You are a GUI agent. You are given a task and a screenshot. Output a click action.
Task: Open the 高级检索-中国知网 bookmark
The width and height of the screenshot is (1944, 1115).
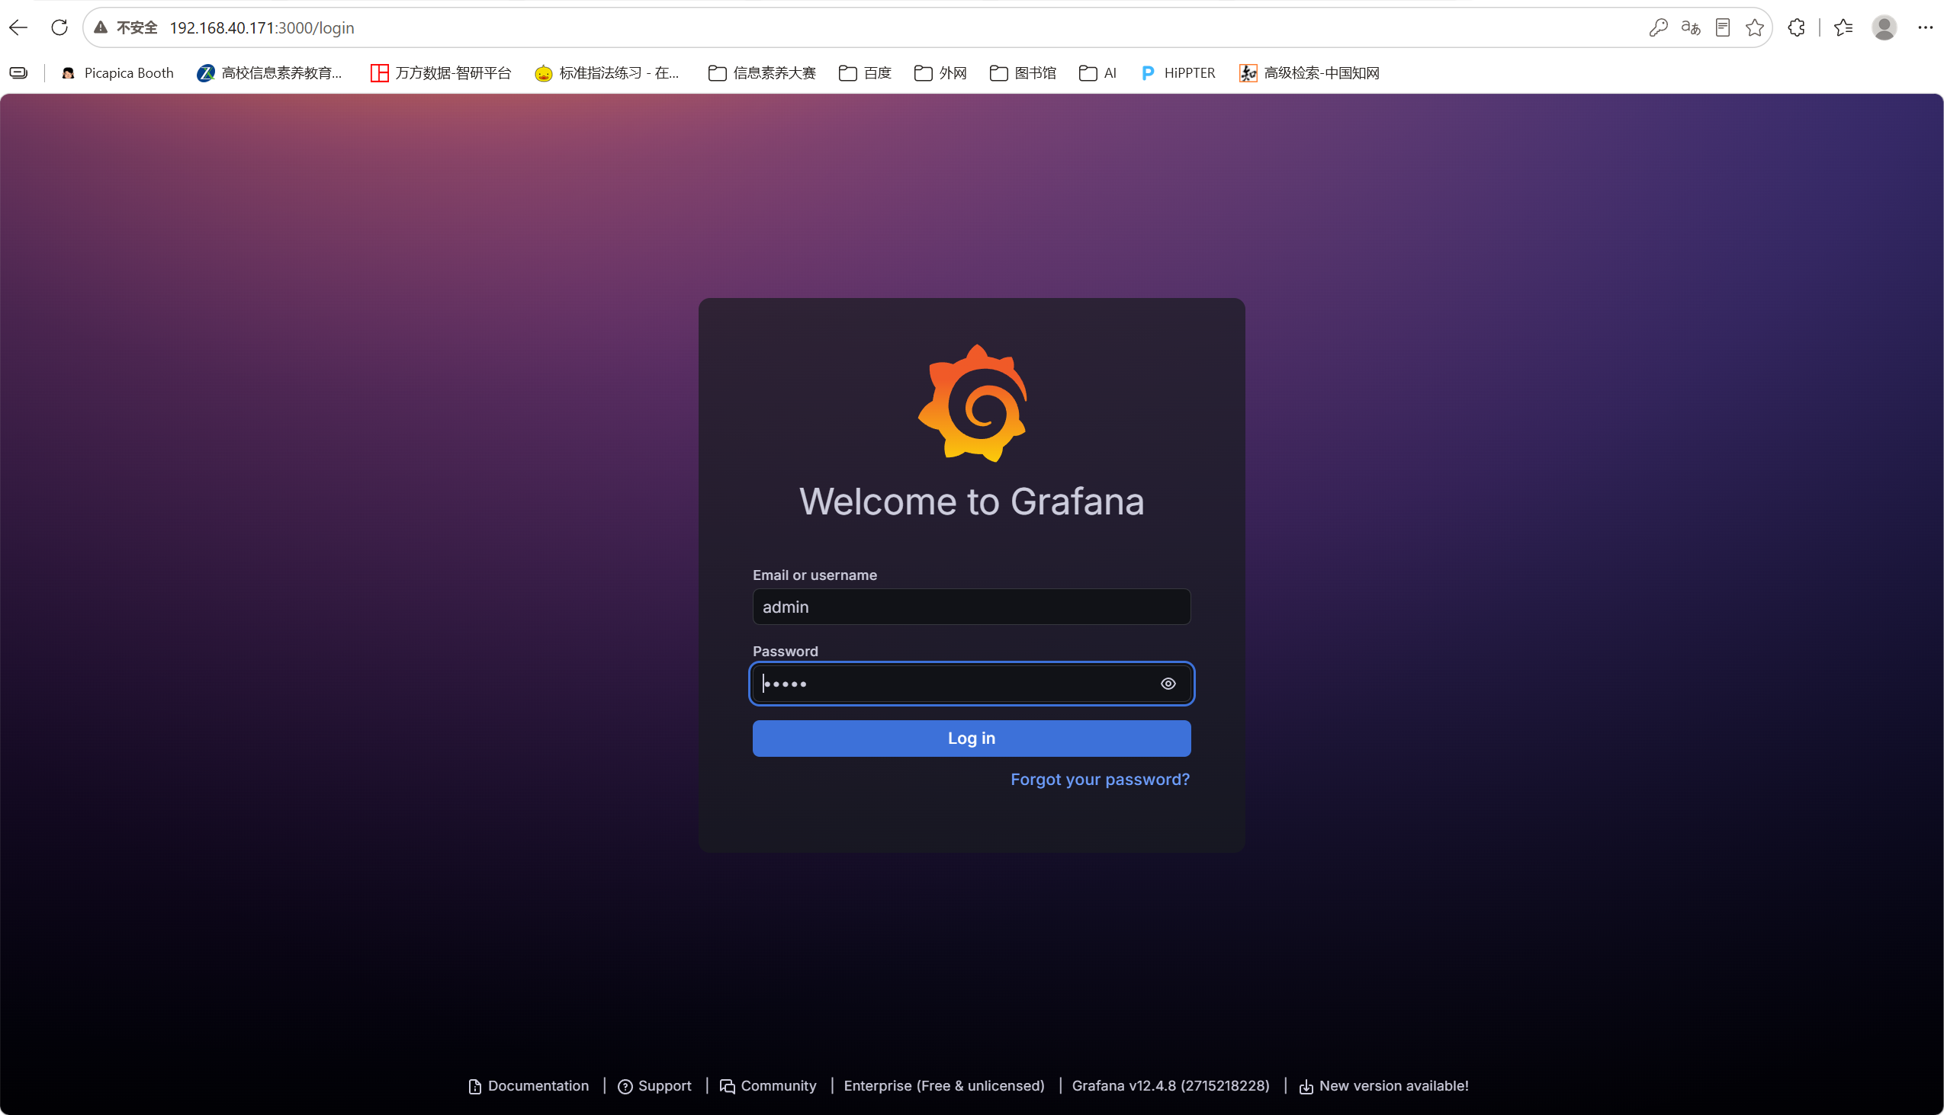[x=1309, y=72]
